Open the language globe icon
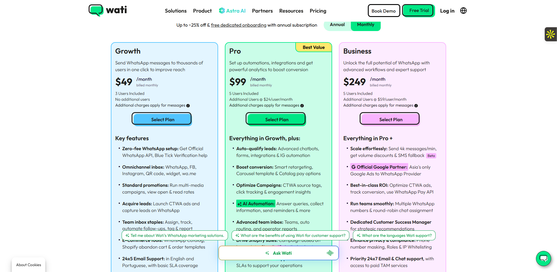 coord(463,11)
